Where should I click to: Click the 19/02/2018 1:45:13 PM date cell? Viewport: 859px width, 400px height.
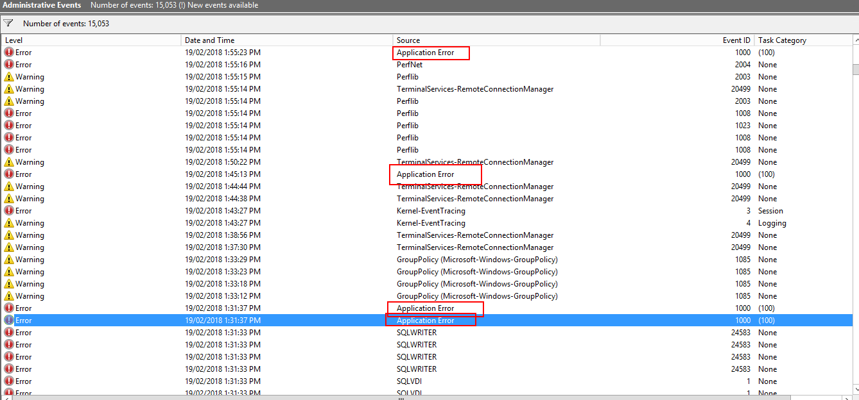click(x=223, y=174)
